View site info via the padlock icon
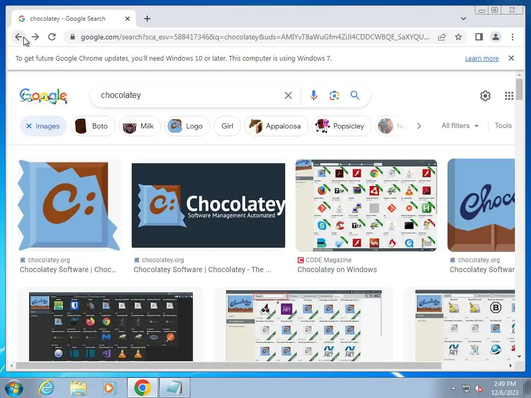Screen dimensions: 531x398 point(72,37)
